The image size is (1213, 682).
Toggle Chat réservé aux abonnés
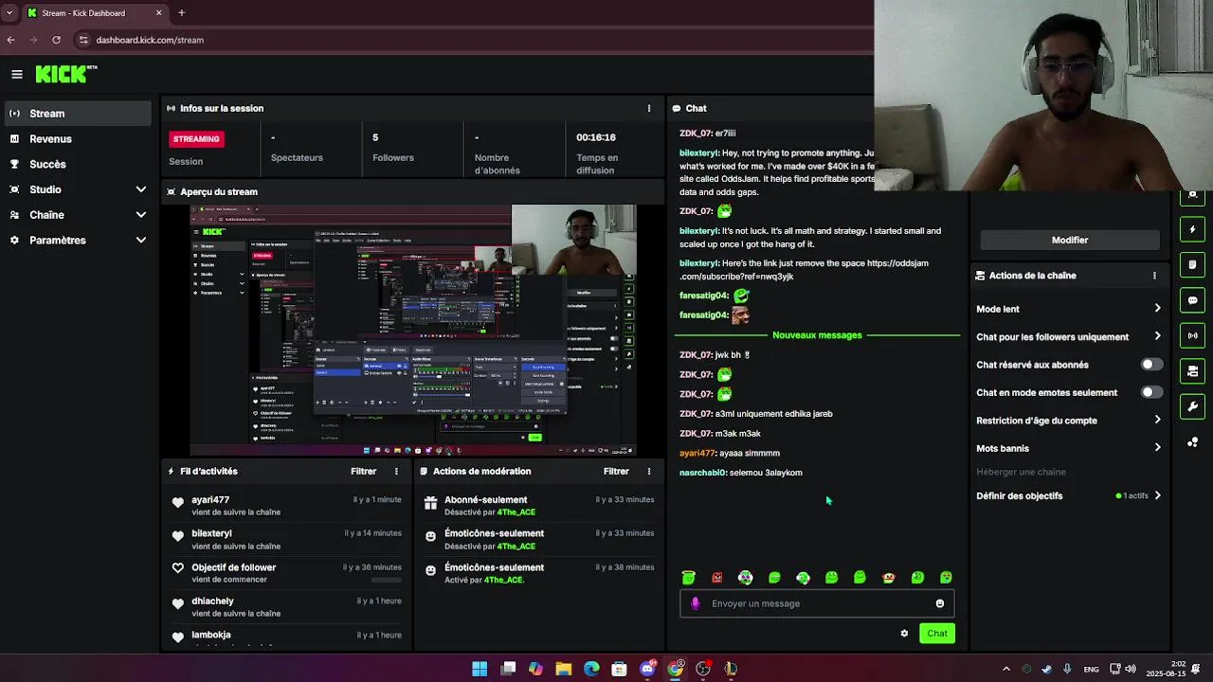[x=1151, y=365]
